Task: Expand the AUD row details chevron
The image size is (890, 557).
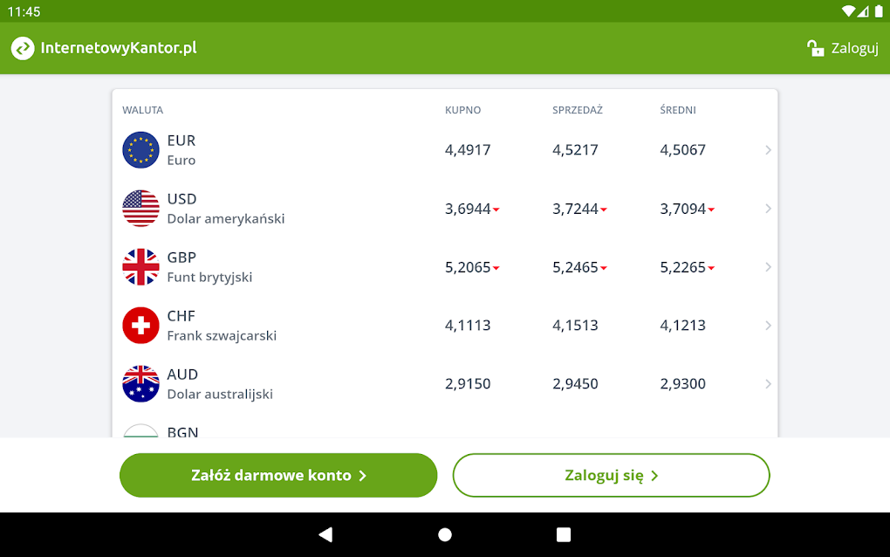Action: click(768, 383)
